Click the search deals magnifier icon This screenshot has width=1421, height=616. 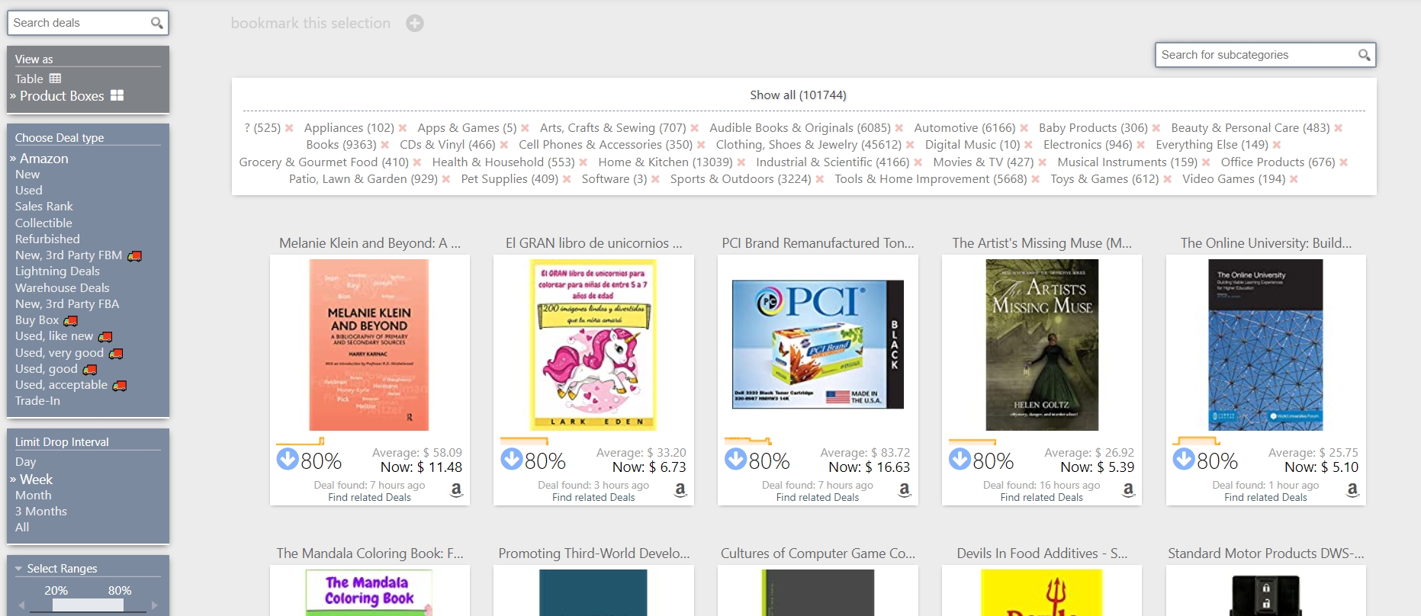[156, 23]
